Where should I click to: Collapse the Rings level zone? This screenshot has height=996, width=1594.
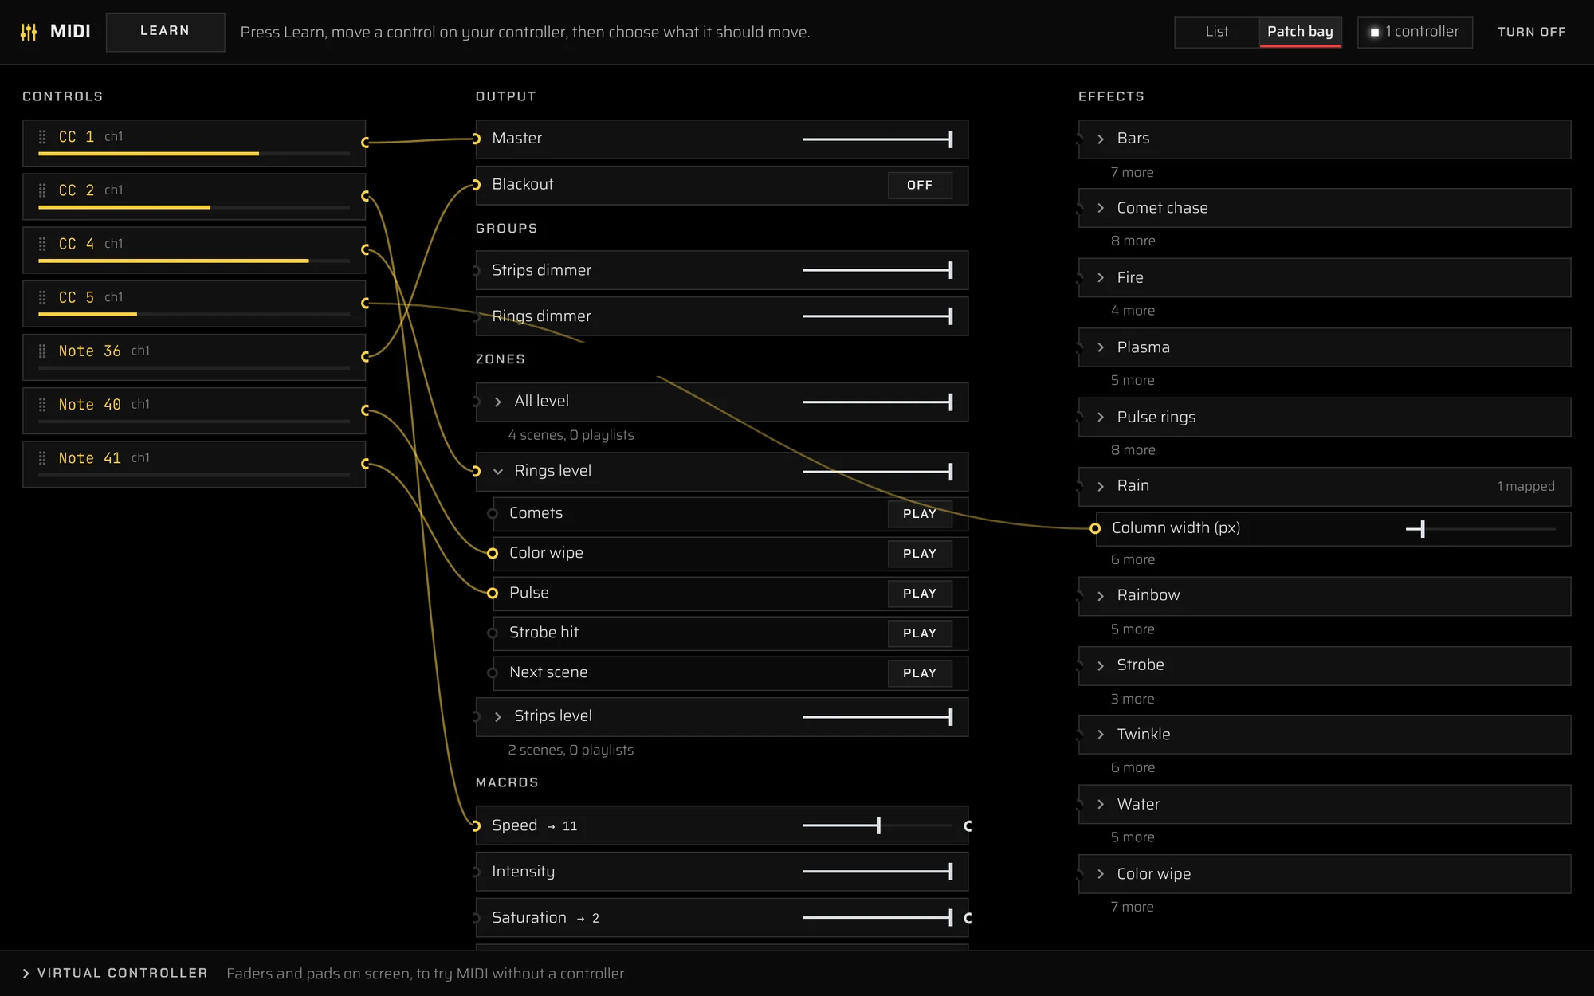tap(498, 471)
